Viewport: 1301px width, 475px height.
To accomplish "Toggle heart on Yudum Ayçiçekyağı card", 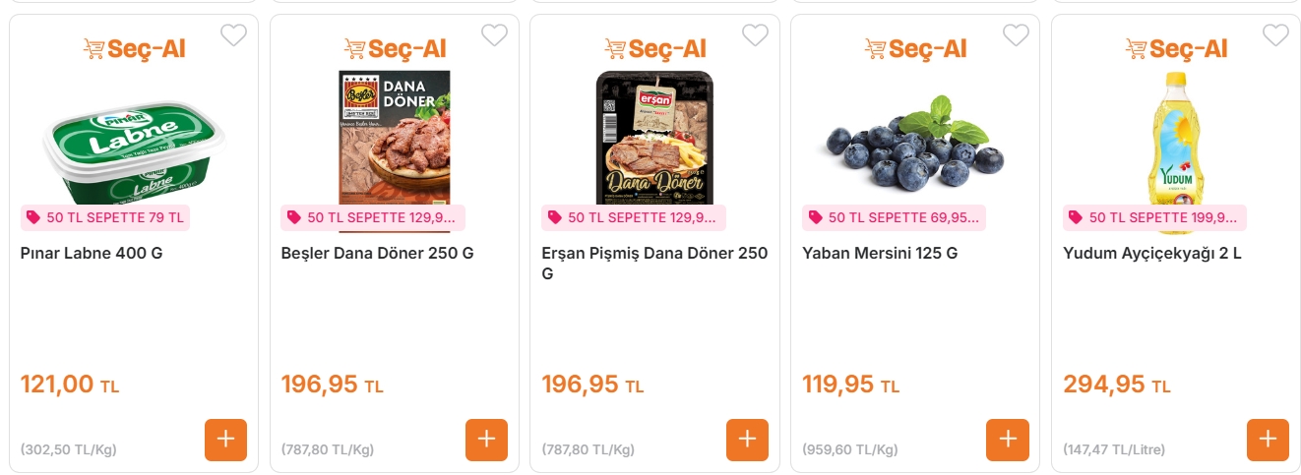I will pos(1275,35).
